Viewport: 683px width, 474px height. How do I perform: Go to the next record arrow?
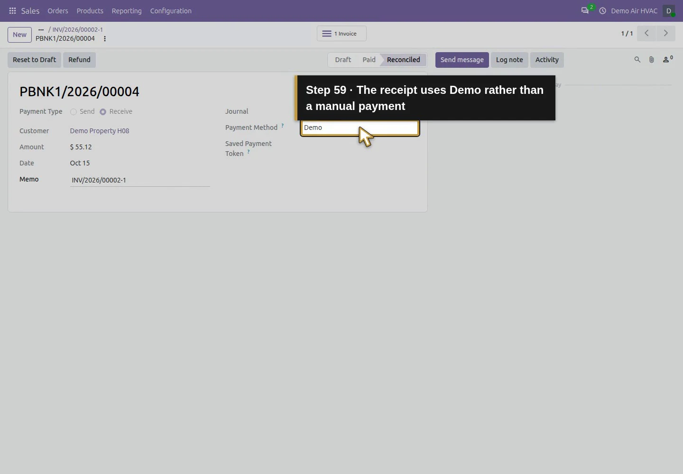click(x=665, y=33)
